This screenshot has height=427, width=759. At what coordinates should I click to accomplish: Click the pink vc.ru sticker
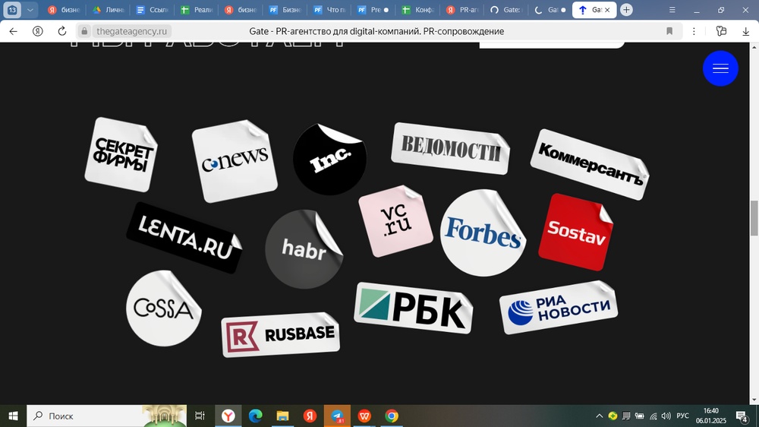396,221
